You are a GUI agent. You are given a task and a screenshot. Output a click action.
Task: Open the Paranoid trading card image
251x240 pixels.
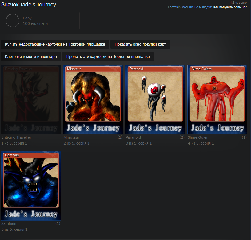(x=155, y=99)
